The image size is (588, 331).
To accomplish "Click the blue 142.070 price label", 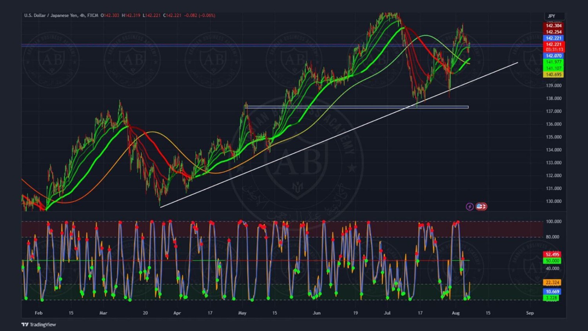I will 554,56.
